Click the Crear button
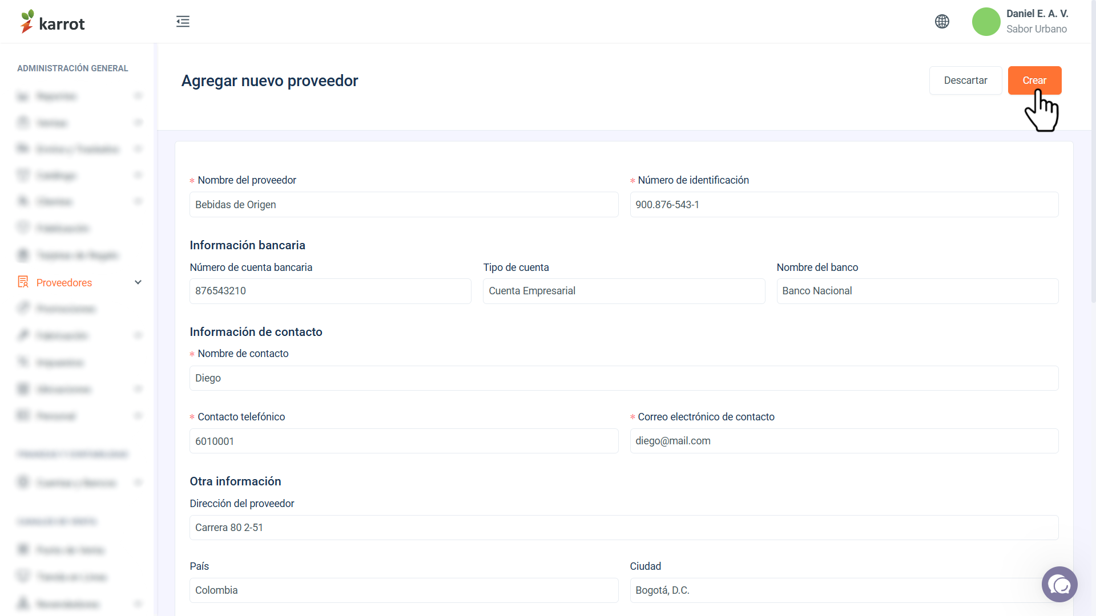Image resolution: width=1096 pixels, height=616 pixels. point(1034,80)
